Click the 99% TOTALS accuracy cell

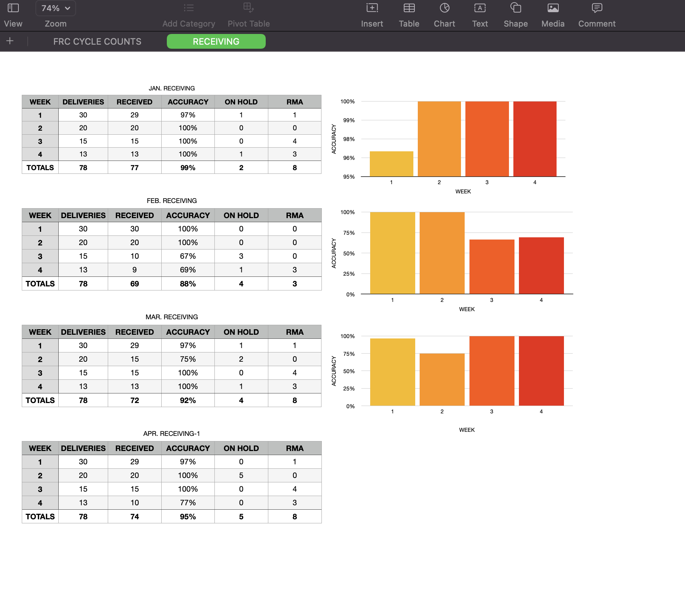pos(188,168)
